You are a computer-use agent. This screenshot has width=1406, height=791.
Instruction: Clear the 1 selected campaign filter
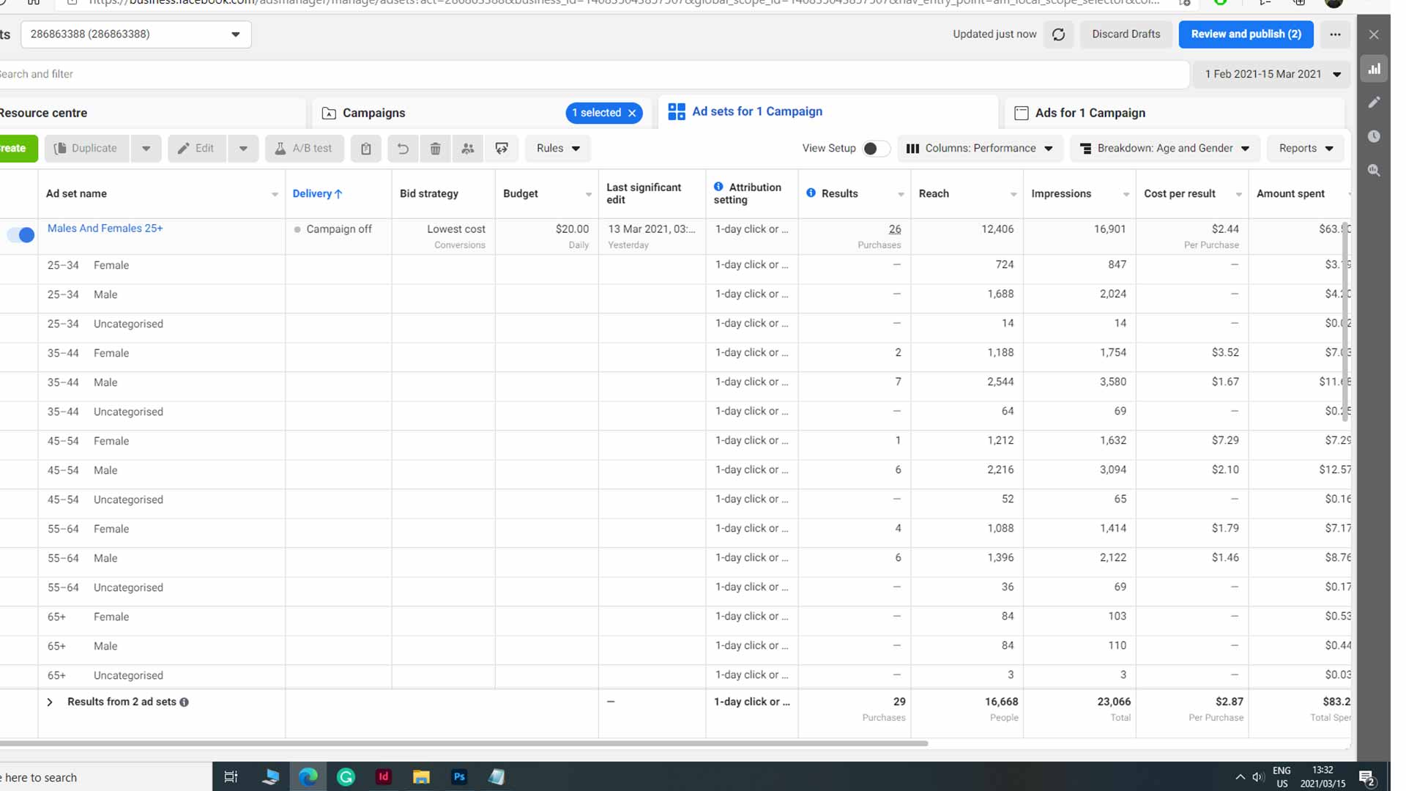tap(632, 113)
